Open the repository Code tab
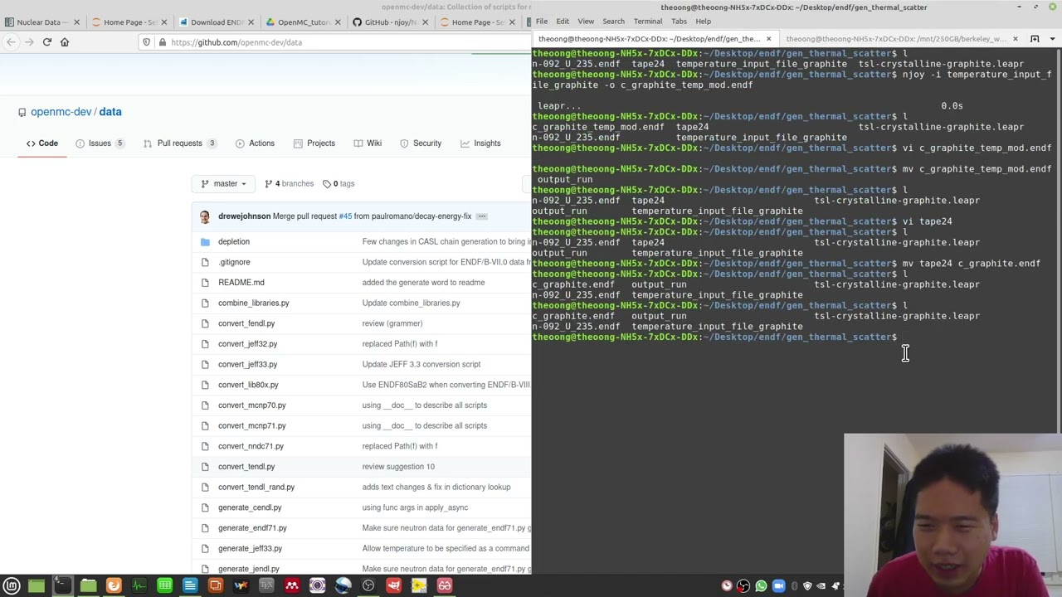This screenshot has width=1062, height=597. (41, 143)
